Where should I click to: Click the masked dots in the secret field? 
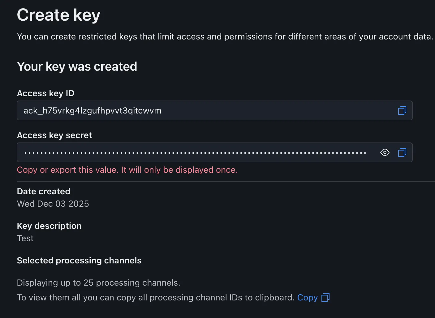195,153
